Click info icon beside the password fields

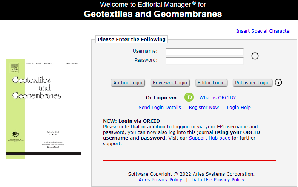tap(255, 56)
